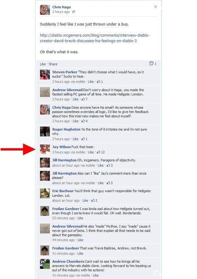Open Jill Harrington's profile from Paragons comment
The image size is (197, 279).
pos(64,160)
